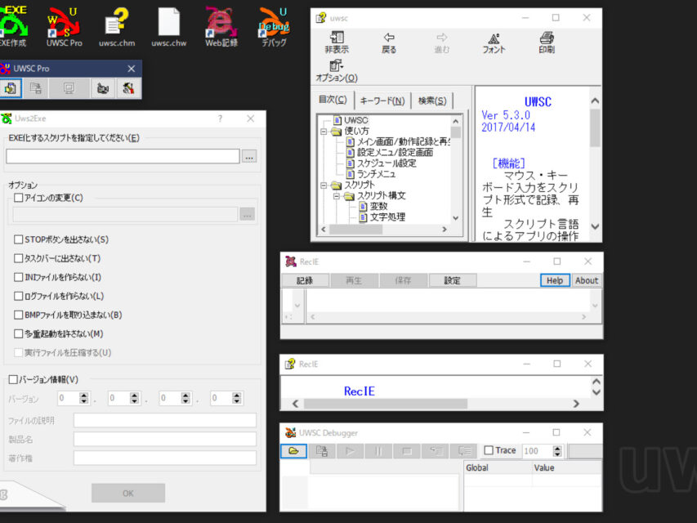Click Help button in RecIE
The width and height of the screenshot is (697, 523).
coord(555,280)
